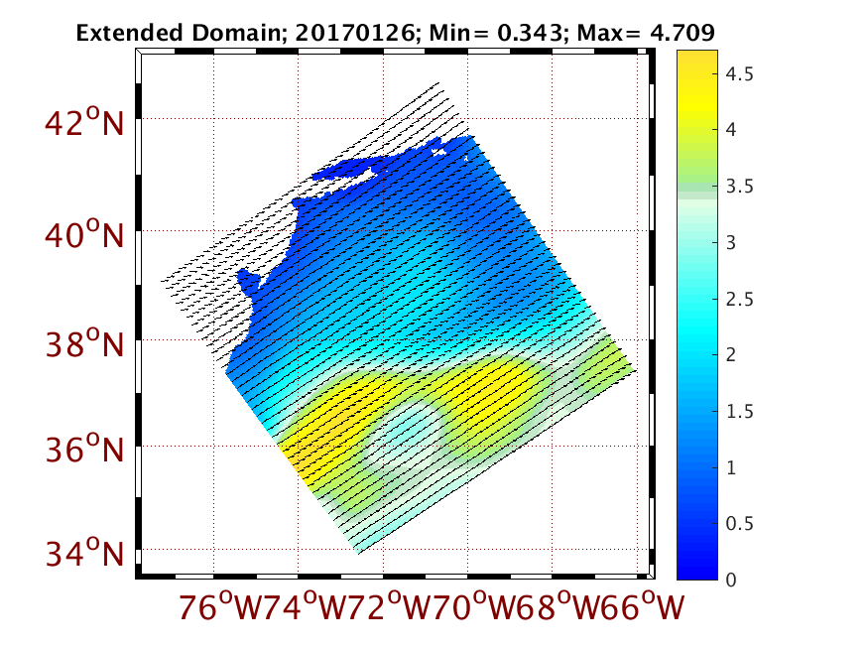The height and width of the screenshot is (650, 867).
Task: Click the colorbar tick label '1'
Action: tap(731, 467)
